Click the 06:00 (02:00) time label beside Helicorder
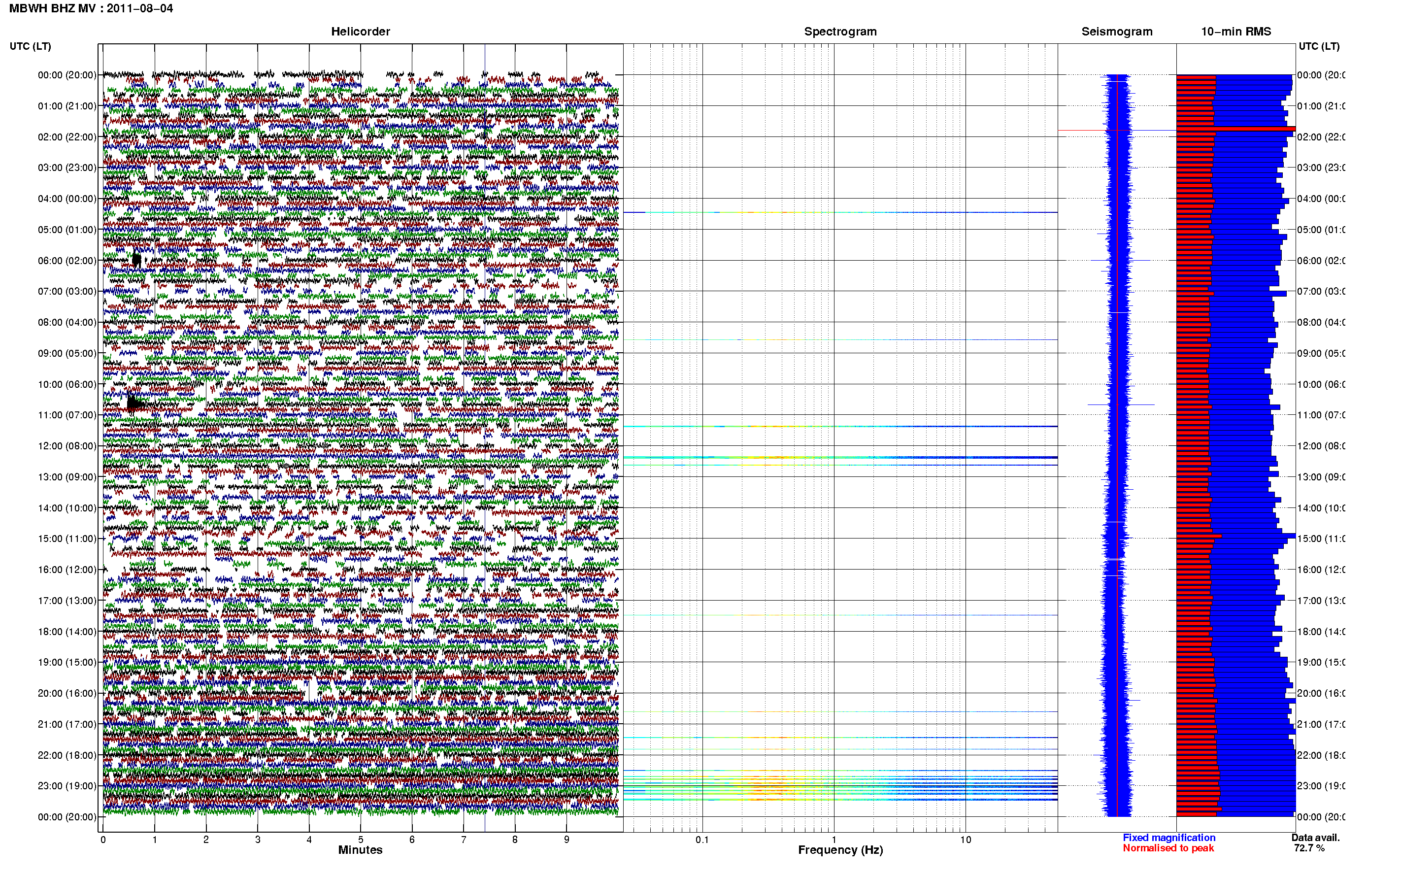 (x=67, y=261)
